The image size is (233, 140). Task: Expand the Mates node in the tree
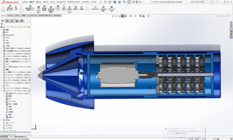(1, 120)
